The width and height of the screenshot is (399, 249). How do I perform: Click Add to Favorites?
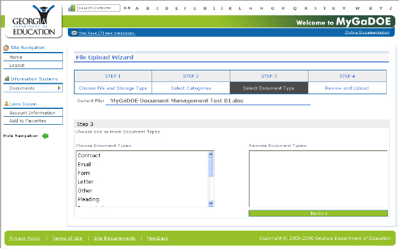(x=33, y=121)
